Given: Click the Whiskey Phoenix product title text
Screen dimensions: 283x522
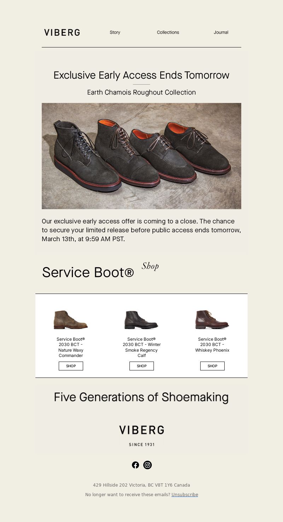Looking at the screenshot, I should 212,345.
